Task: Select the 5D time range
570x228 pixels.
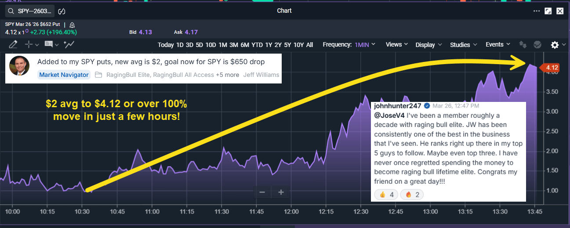Action: point(200,45)
